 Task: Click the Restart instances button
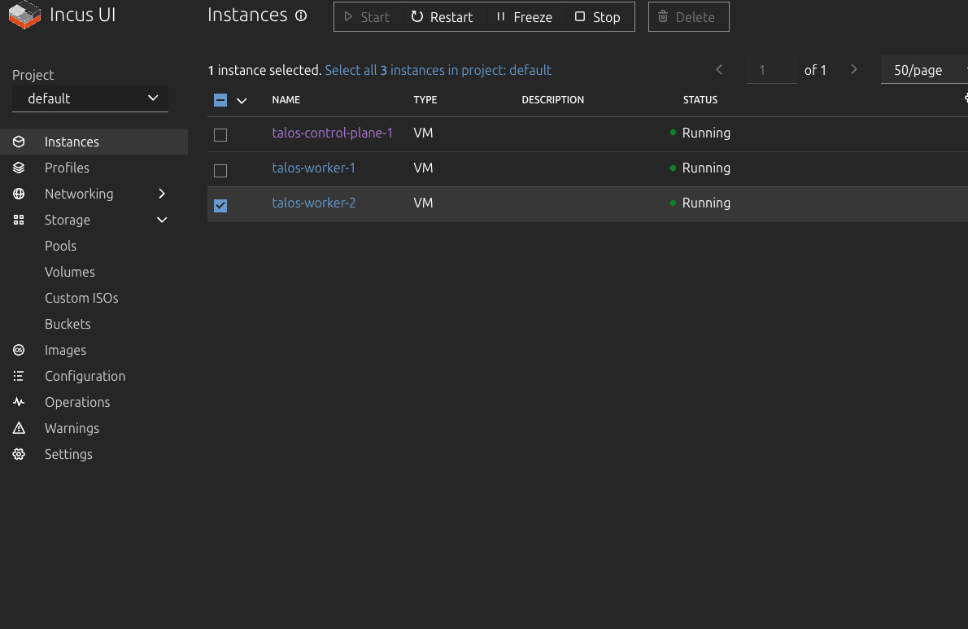coord(443,17)
